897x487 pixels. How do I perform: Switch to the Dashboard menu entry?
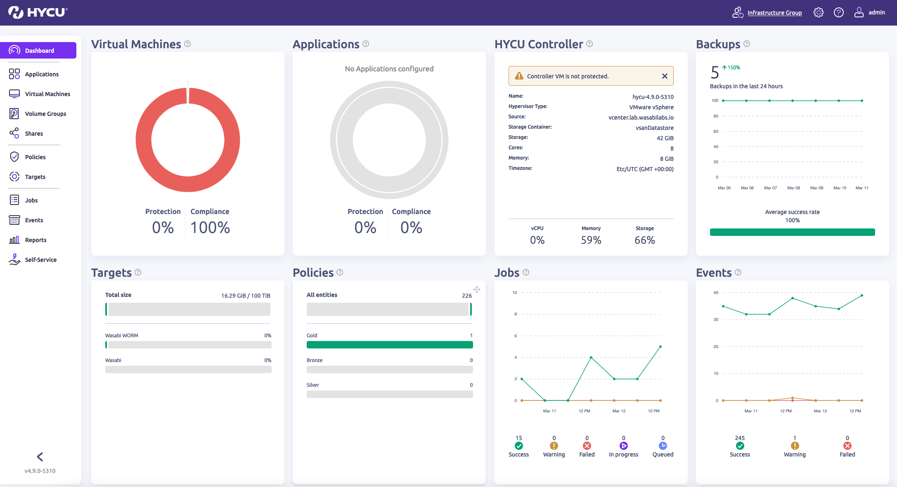coord(39,50)
